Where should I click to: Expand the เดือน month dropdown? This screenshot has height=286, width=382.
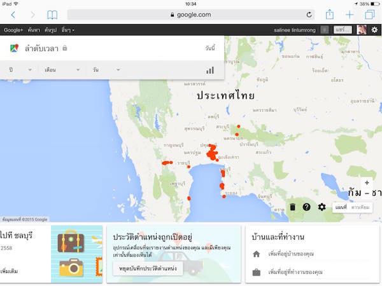(62, 69)
